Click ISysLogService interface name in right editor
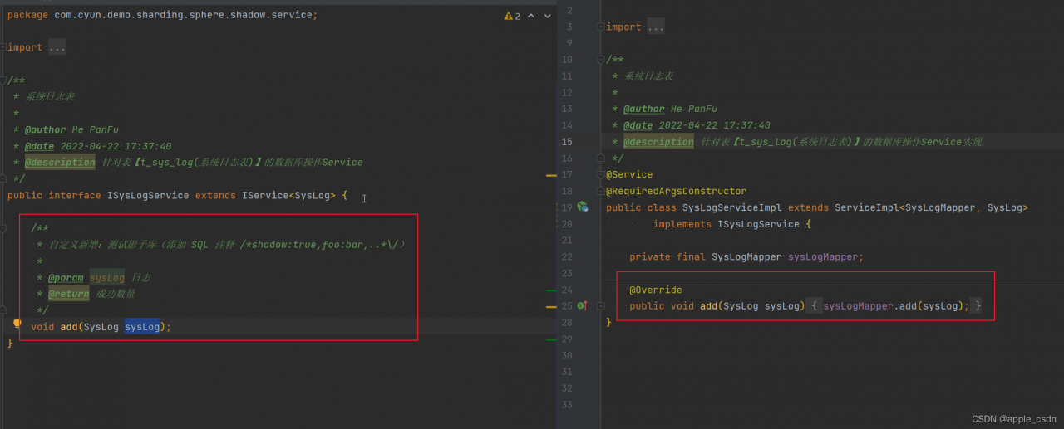 click(760, 224)
